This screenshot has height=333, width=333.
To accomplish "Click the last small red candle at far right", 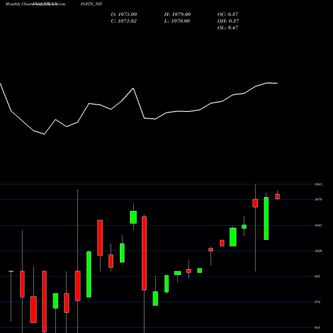I will click(277, 196).
